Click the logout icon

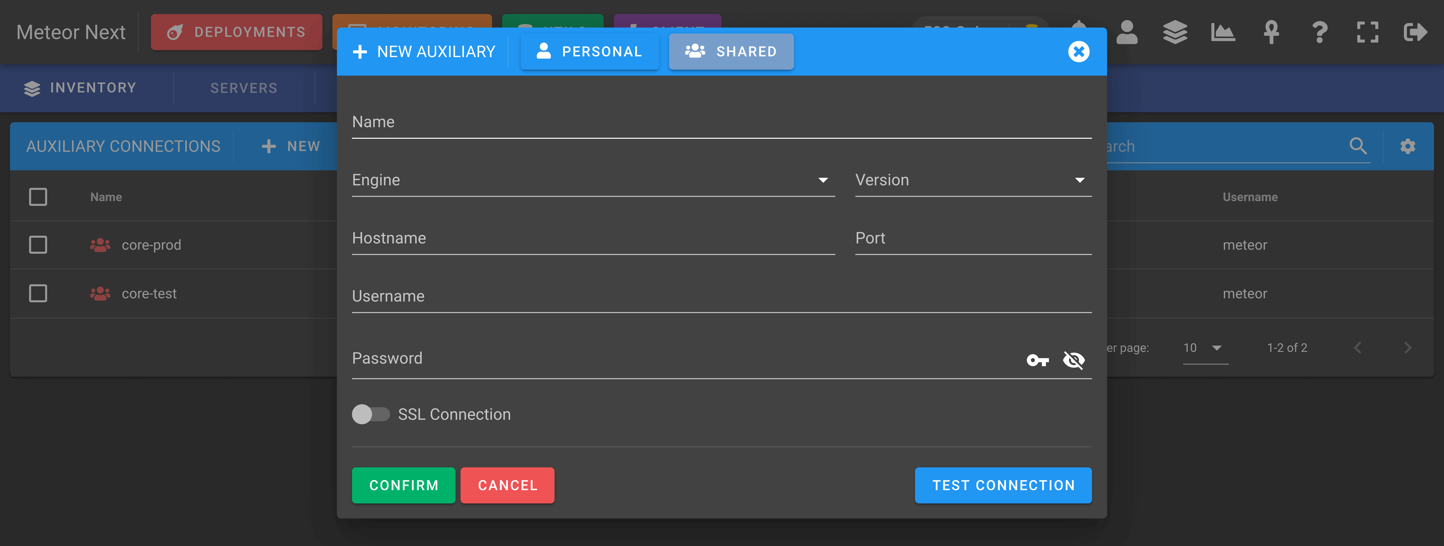tap(1415, 32)
